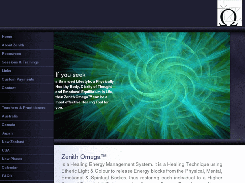Click 'is a Healing Energy Management System' text
Image resolution: width=245 pixels, height=183 pixels.
107,164
